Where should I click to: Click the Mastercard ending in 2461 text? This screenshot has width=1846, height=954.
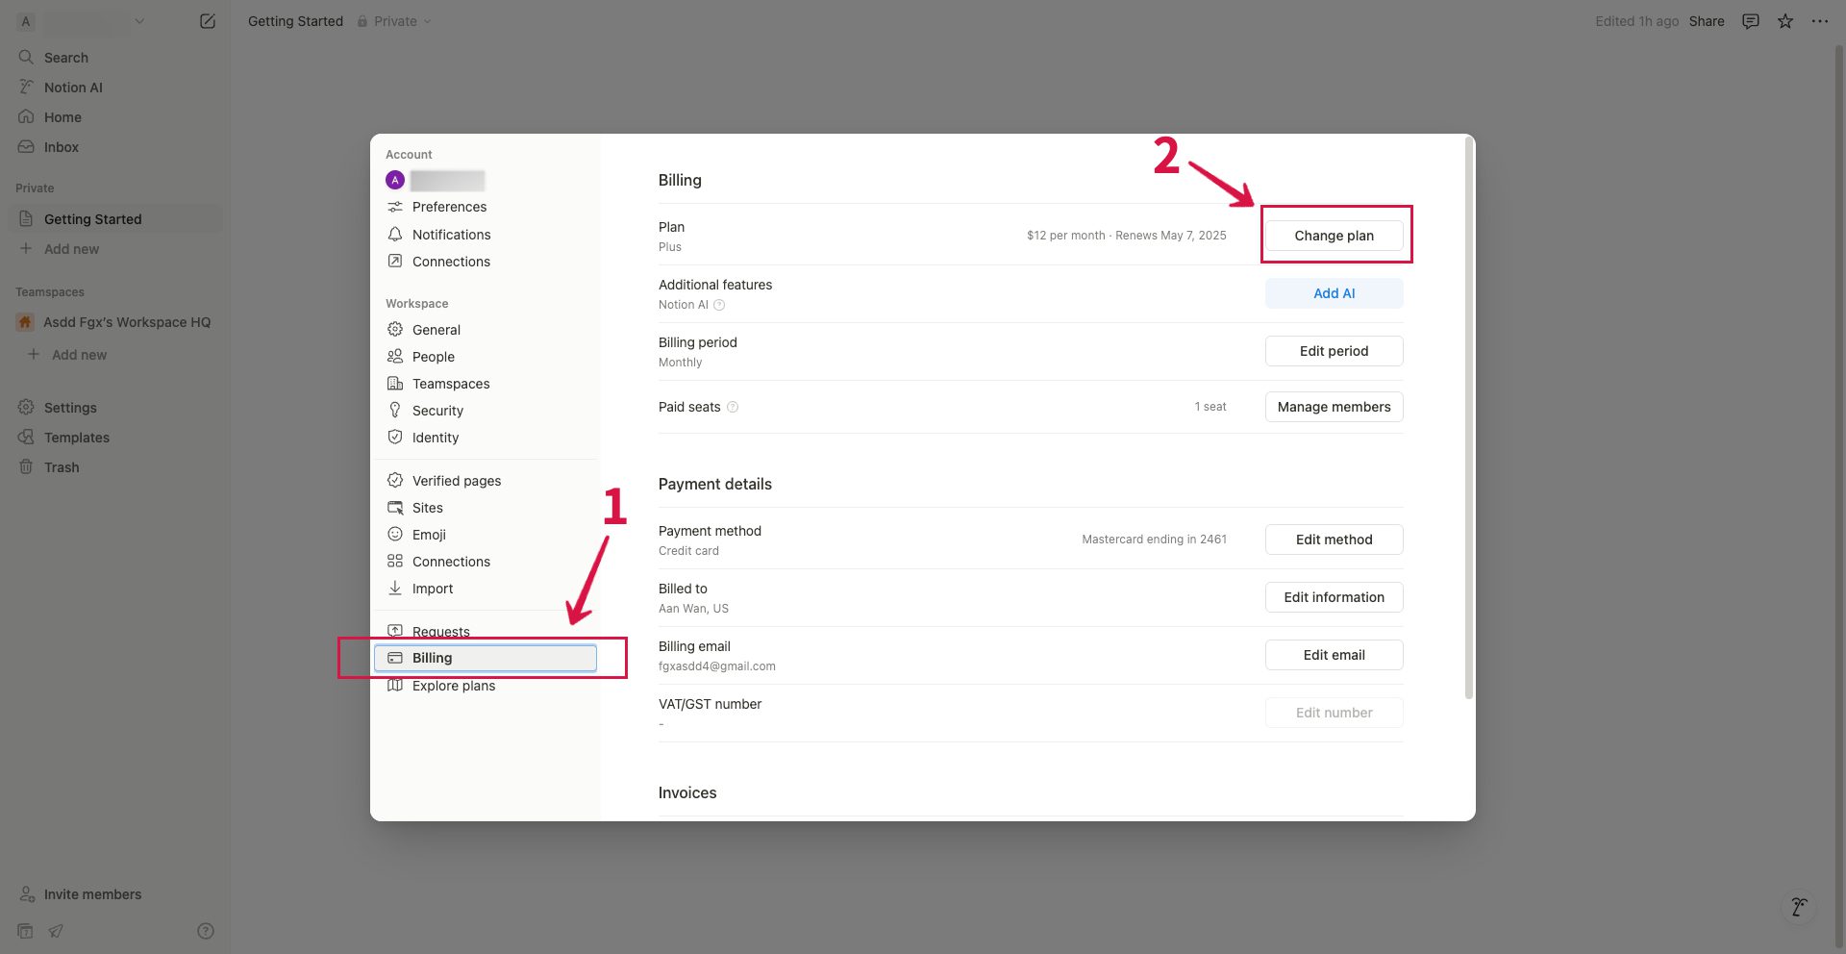(1154, 540)
